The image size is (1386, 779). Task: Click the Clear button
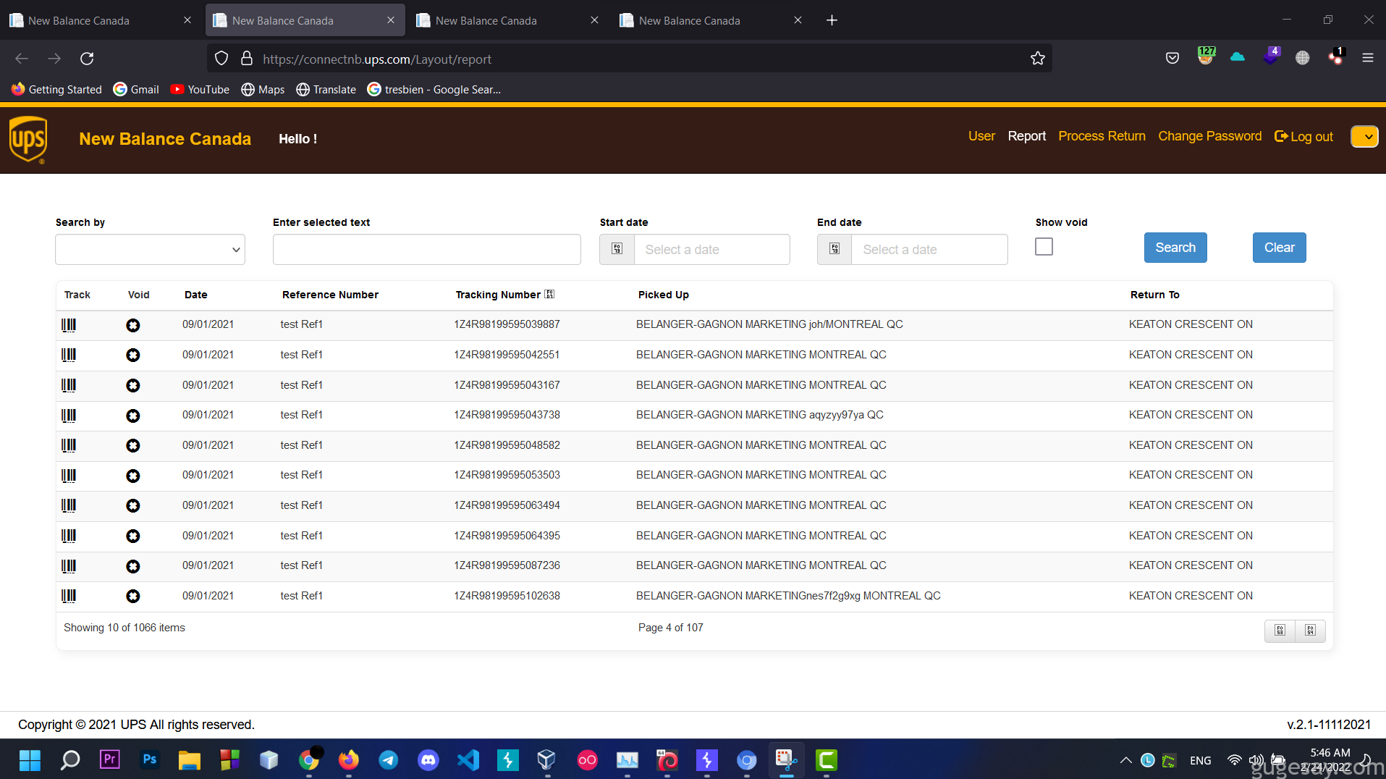tap(1279, 248)
